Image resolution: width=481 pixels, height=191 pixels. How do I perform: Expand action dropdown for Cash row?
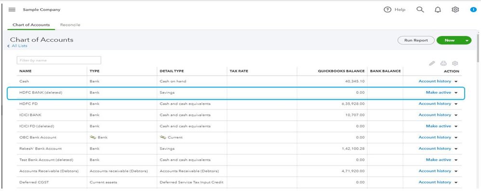pyautogui.click(x=456, y=81)
